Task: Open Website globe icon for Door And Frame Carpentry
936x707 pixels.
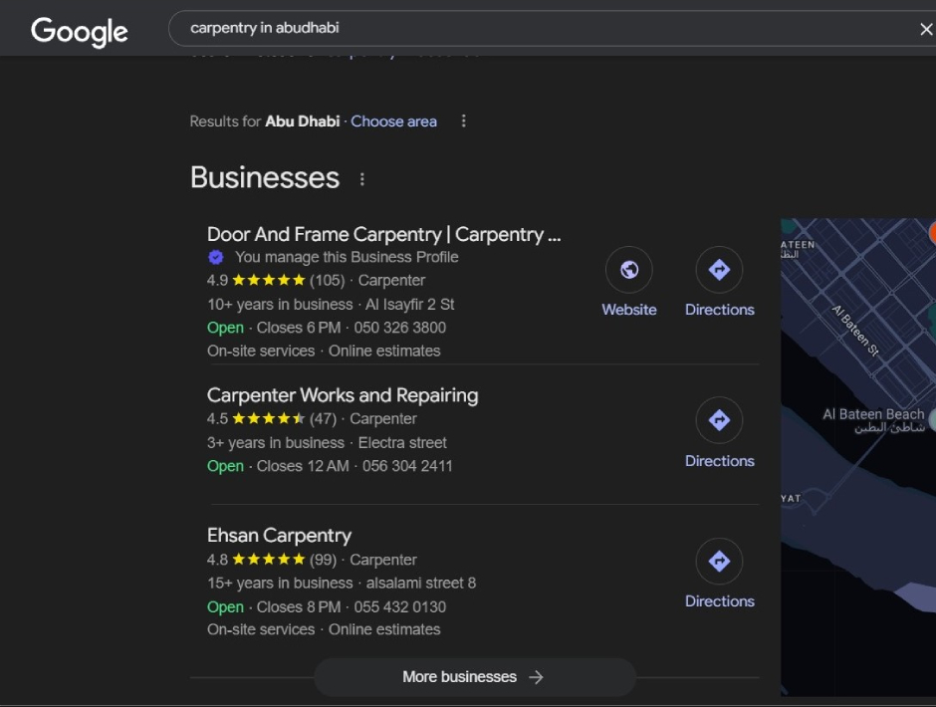Action: [x=628, y=270]
